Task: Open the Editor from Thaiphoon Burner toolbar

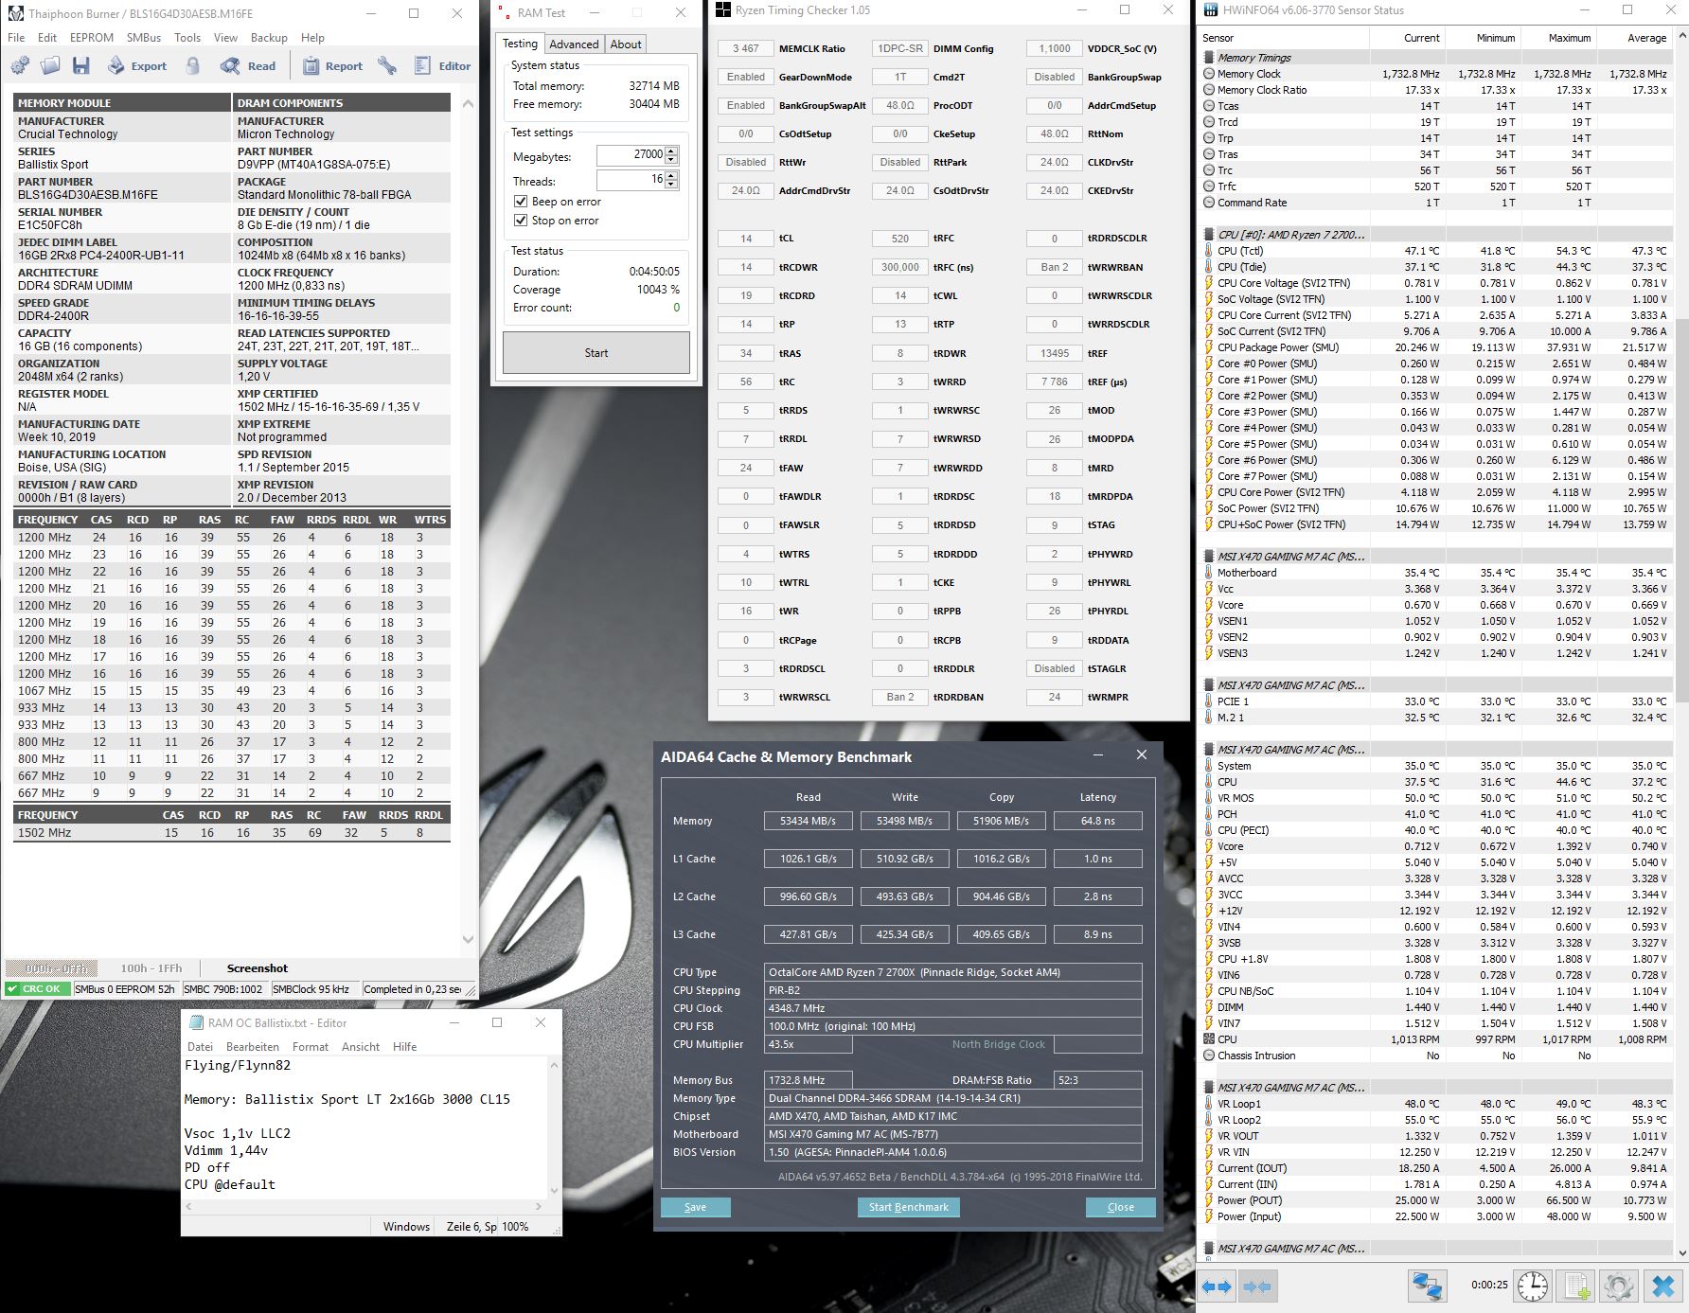Action: pyautogui.click(x=442, y=65)
